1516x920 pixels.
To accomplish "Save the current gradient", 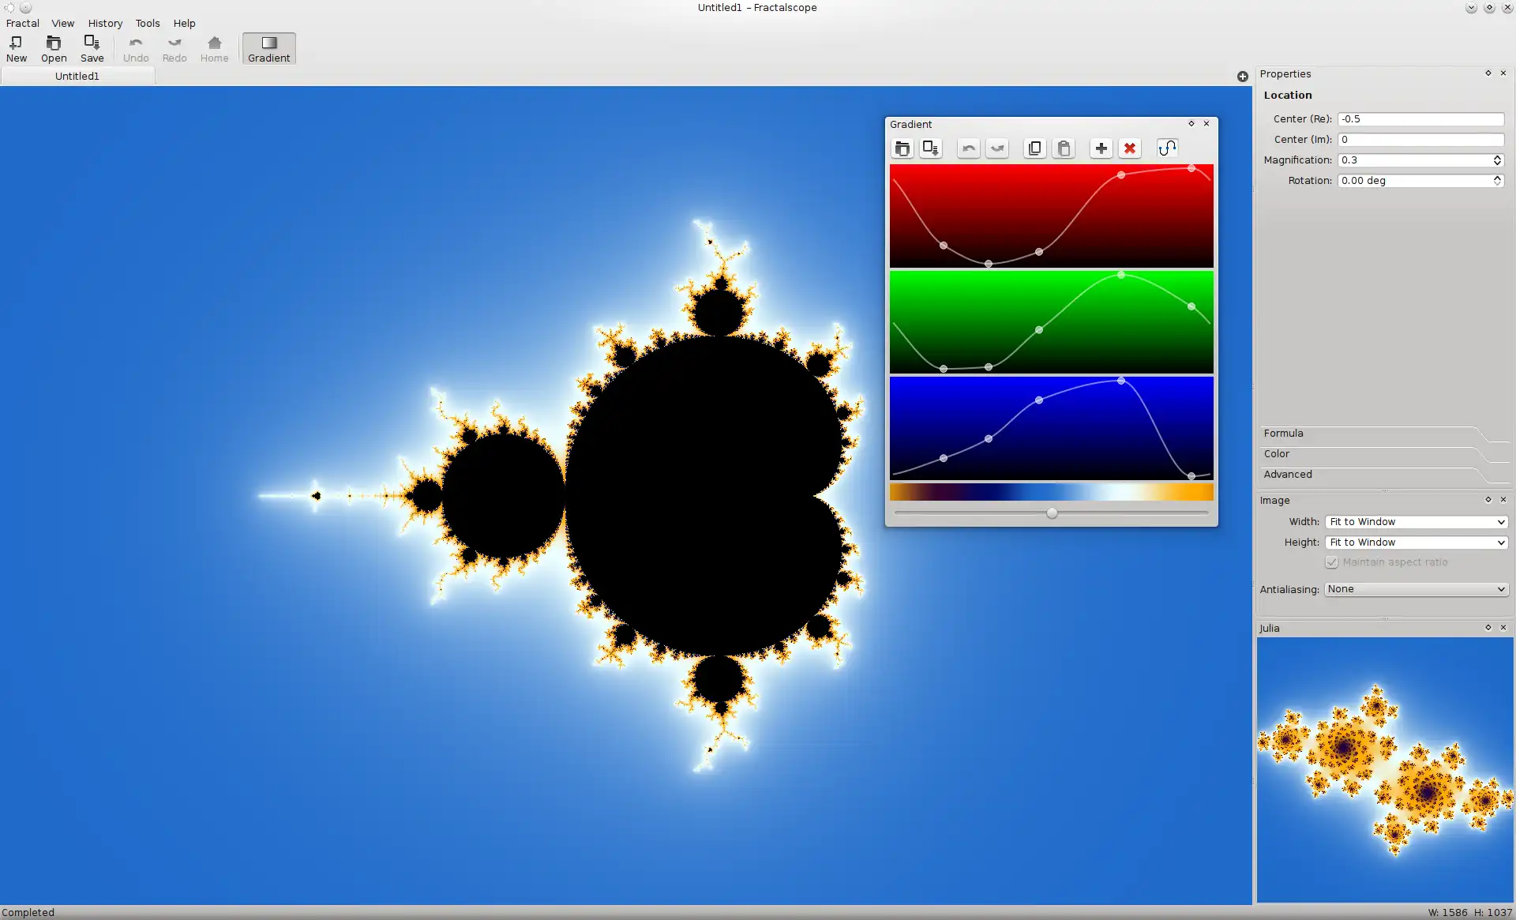I will point(931,148).
